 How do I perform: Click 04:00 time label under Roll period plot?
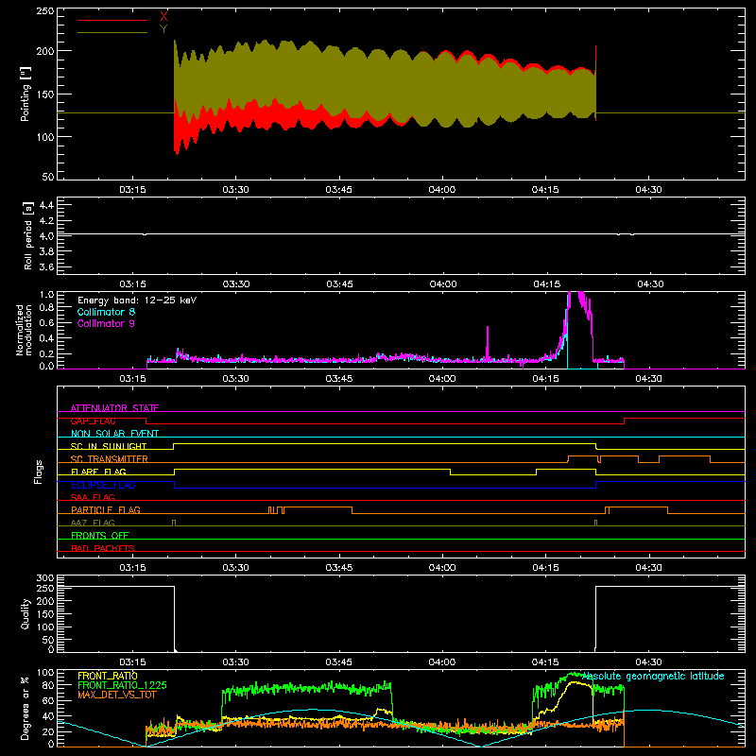pos(442,284)
